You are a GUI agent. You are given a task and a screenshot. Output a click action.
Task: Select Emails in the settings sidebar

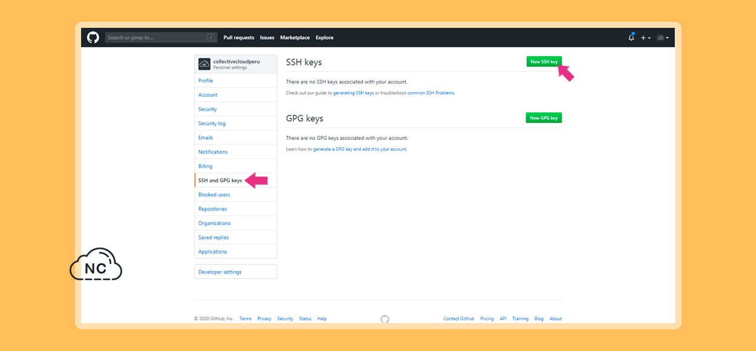click(236, 137)
